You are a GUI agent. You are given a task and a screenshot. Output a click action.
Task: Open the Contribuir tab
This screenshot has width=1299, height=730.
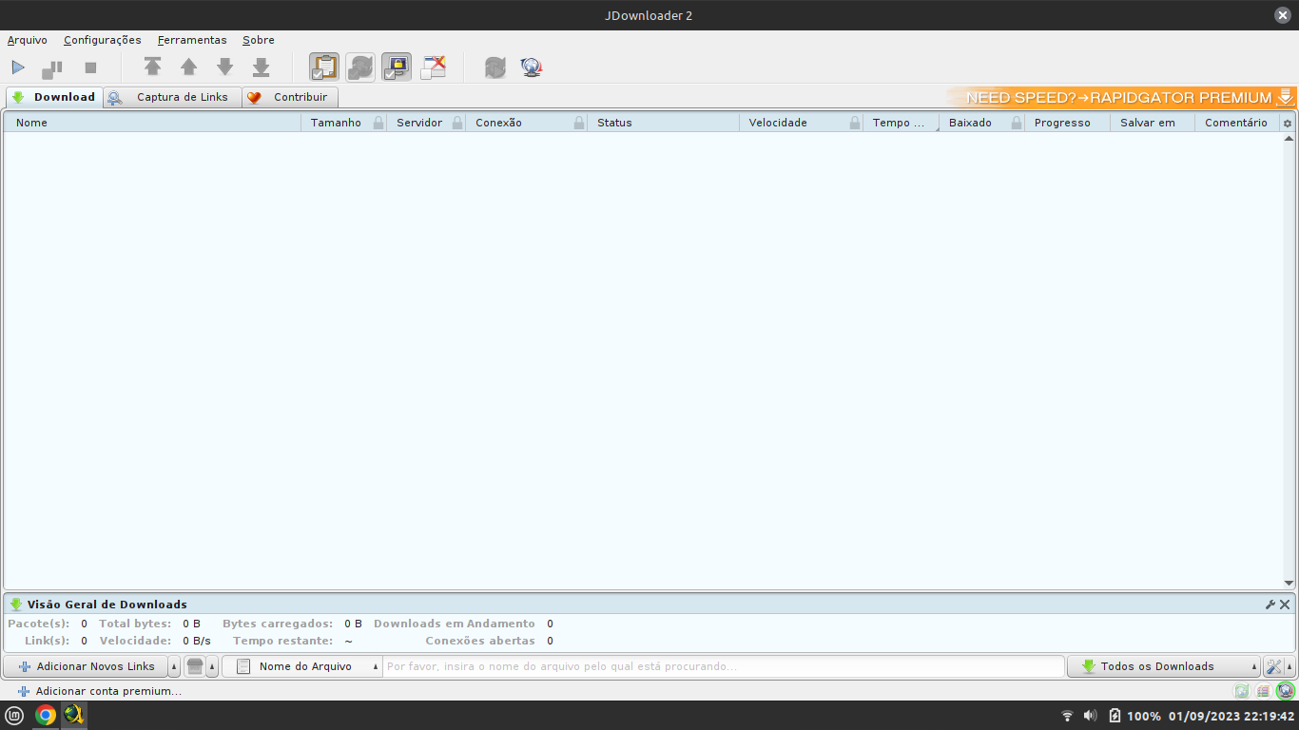[x=289, y=97]
